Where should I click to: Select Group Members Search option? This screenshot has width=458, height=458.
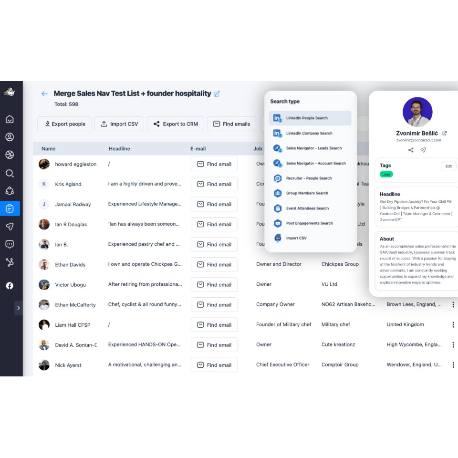point(310,193)
